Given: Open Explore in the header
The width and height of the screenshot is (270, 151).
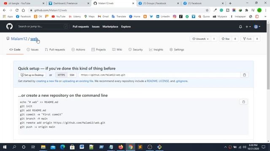Looking at the screenshot, I should [x=126, y=27].
